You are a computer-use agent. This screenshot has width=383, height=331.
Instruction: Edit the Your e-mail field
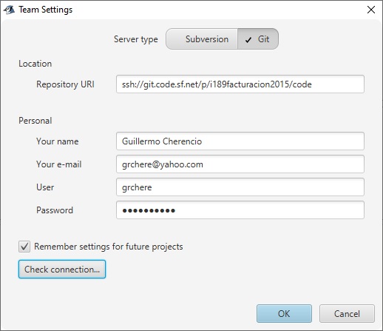click(240, 164)
